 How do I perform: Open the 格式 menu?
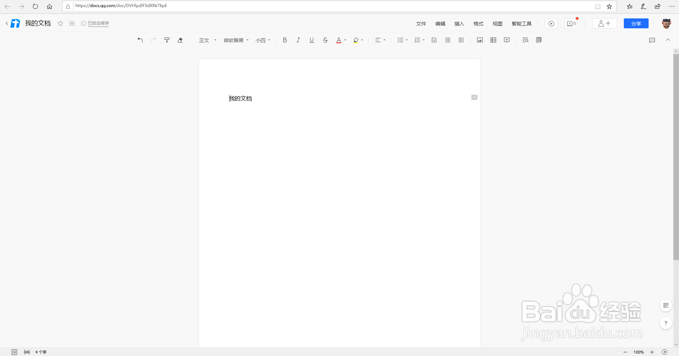coord(478,24)
